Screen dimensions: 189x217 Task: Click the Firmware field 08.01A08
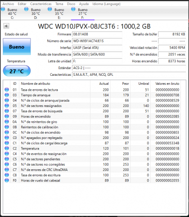point(97,34)
